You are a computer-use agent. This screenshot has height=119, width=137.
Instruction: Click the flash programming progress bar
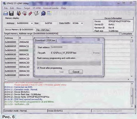point(69,63)
